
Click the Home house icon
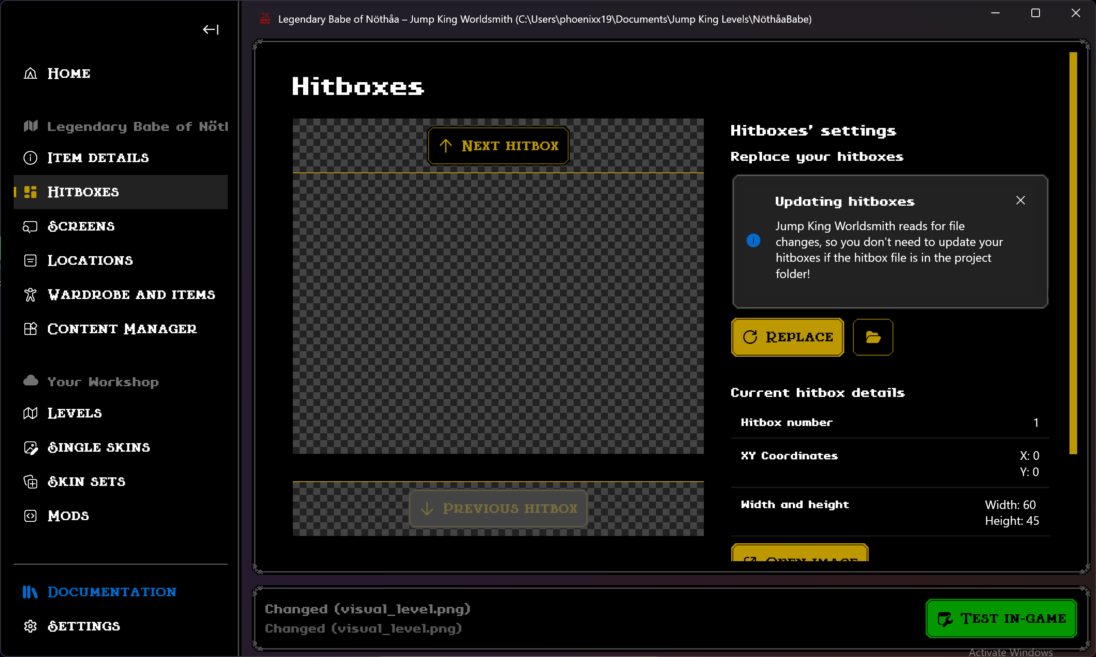pyautogui.click(x=30, y=73)
